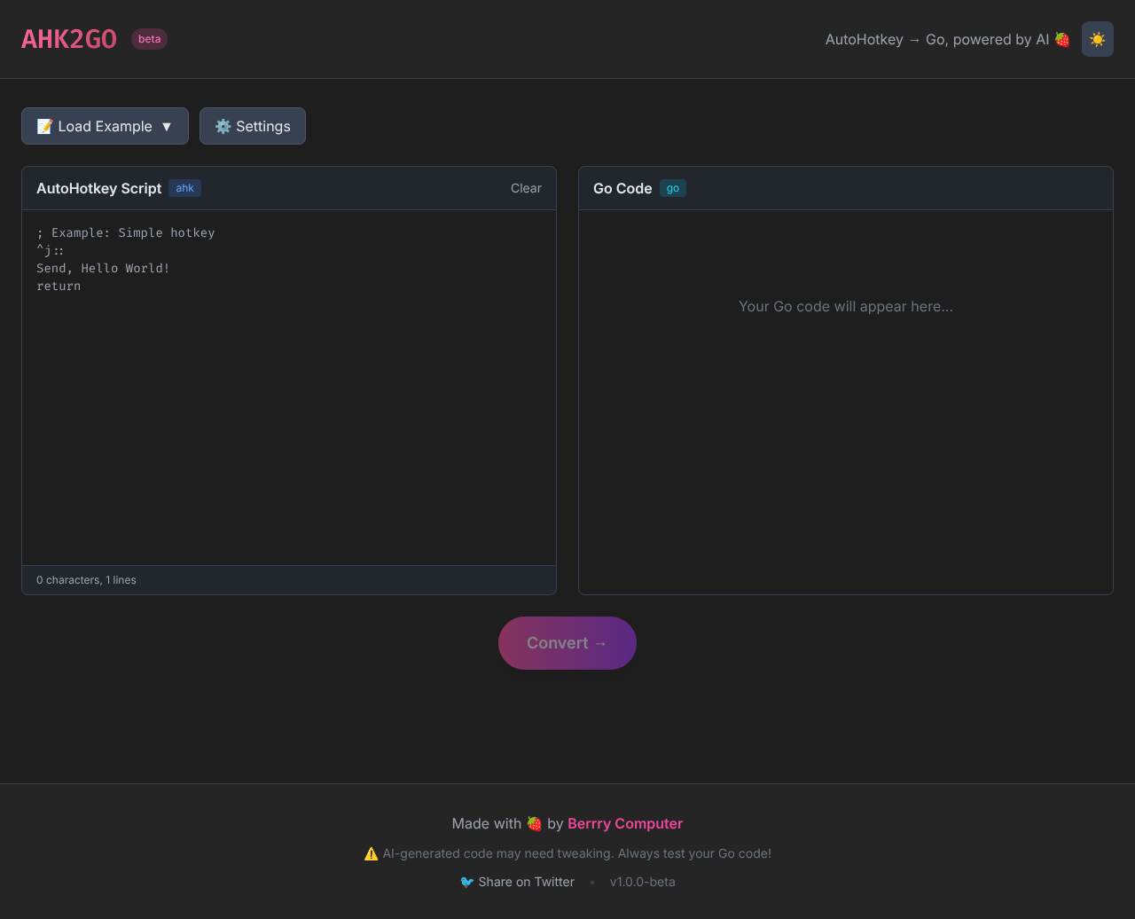Click the Twitter bird icon in the footer
Image resolution: width=1135 pixels, height=919 pixels.
tap(466, 882)
